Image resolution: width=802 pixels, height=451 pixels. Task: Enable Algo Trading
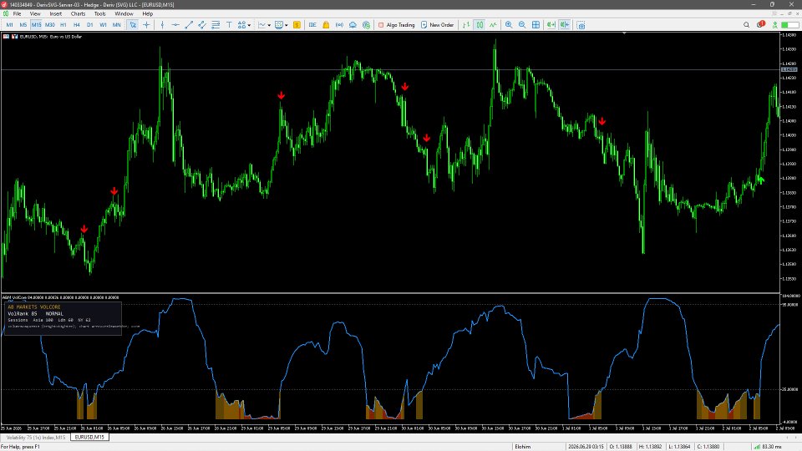(x=396, y=24)
